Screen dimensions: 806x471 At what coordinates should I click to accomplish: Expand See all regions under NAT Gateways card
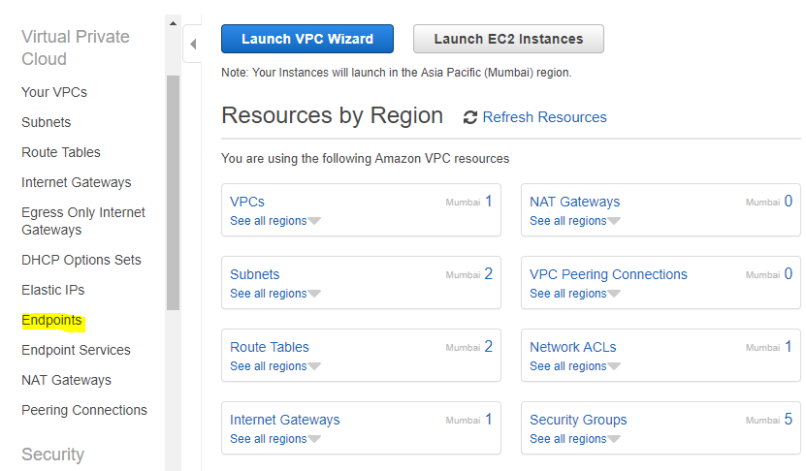(x=575, y=221)
